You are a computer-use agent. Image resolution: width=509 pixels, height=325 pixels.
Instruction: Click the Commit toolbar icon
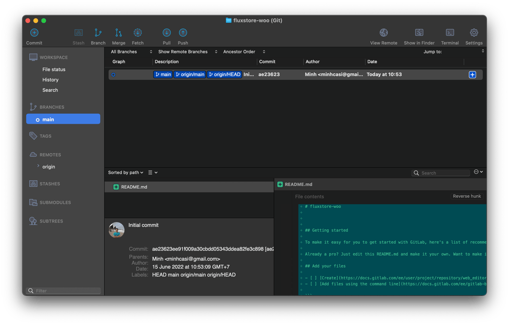click(x=34, y=33)
